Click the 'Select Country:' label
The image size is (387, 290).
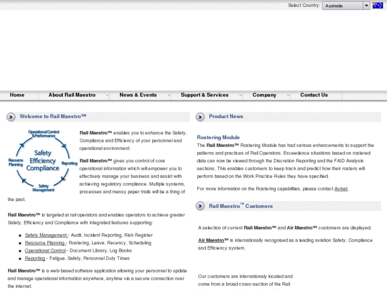[x=304, y=5]
